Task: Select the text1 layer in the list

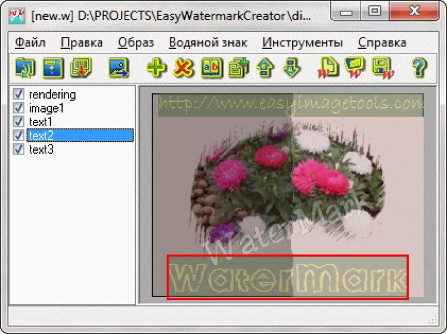Action: click(x=41, y=122)
